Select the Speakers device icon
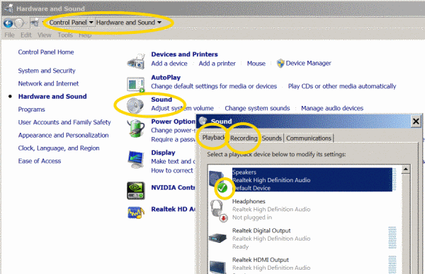The width and height of the screenshot is (425, 274). click(x=219, y=181)
